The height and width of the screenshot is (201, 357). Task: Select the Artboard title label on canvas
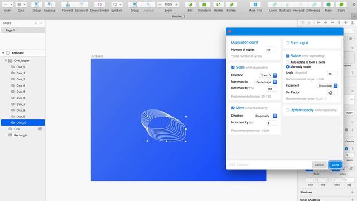98,56
